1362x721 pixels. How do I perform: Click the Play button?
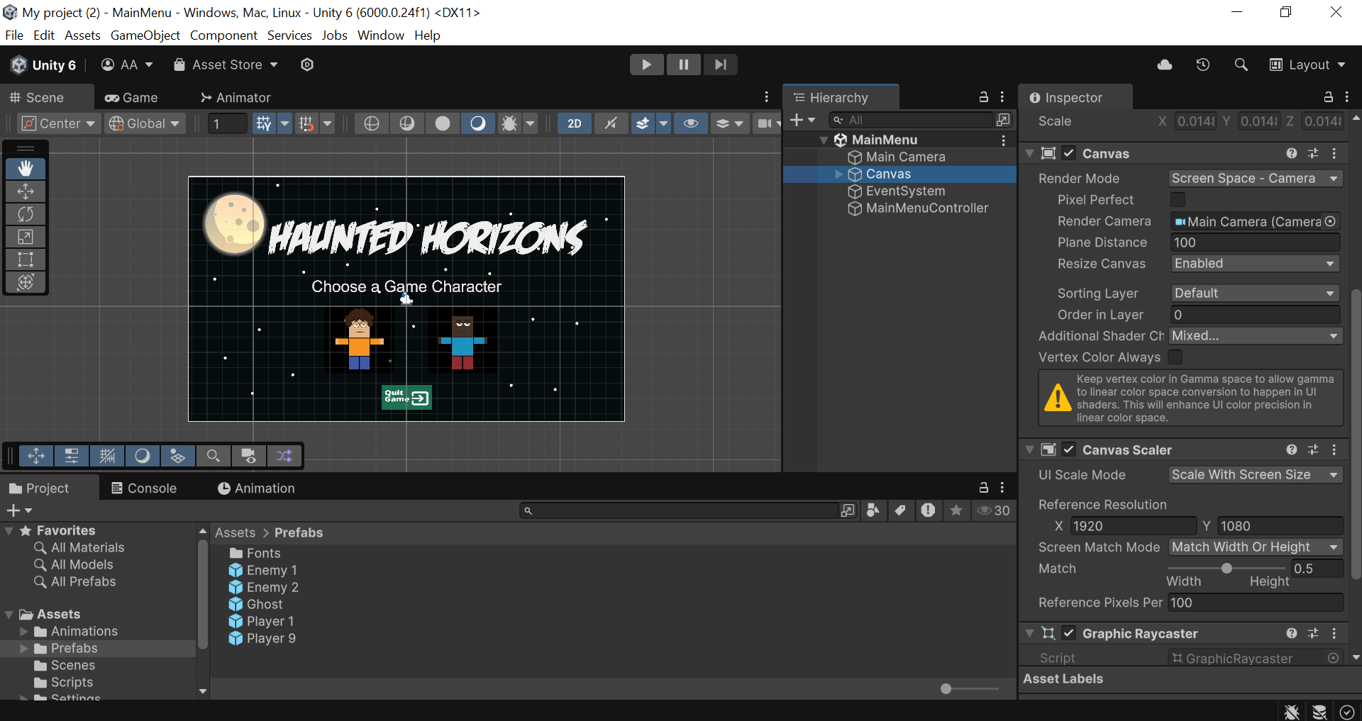tap(646, 65)
